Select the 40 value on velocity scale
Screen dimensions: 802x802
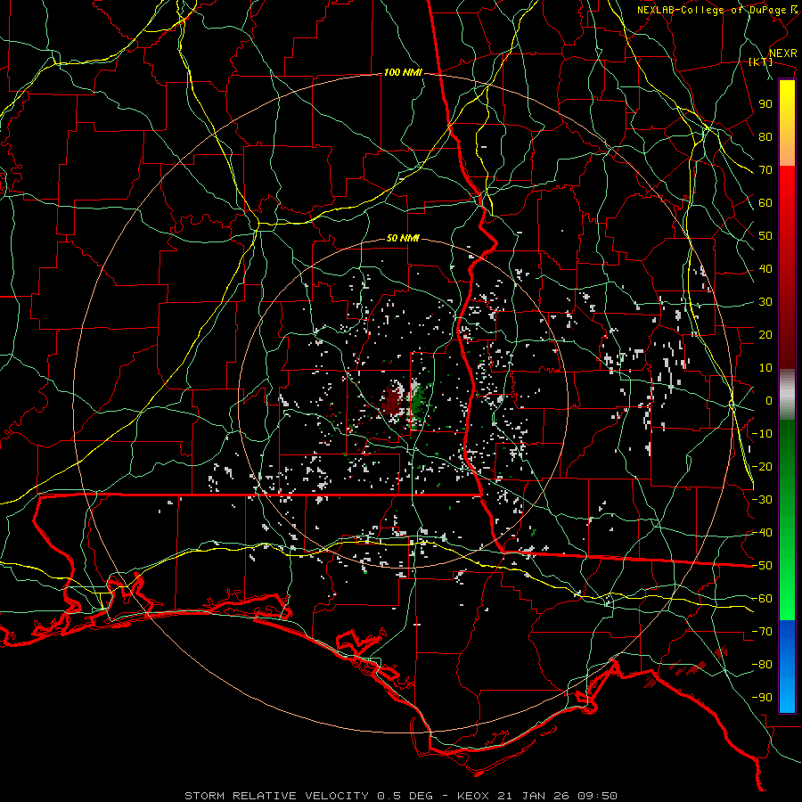765,269
